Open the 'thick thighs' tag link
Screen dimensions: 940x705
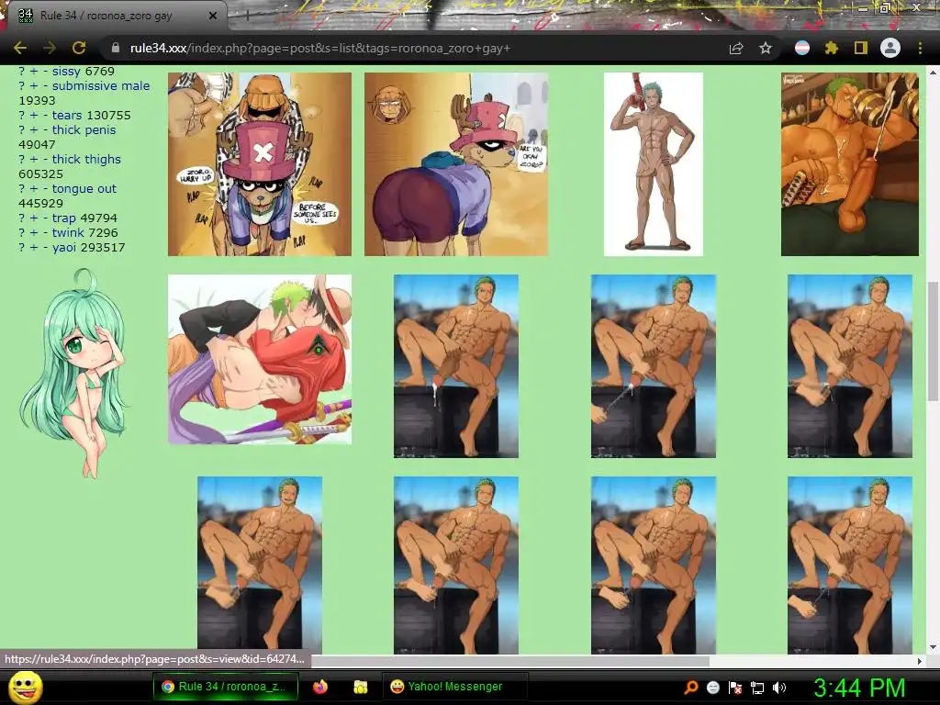click(x=86, y=159)
